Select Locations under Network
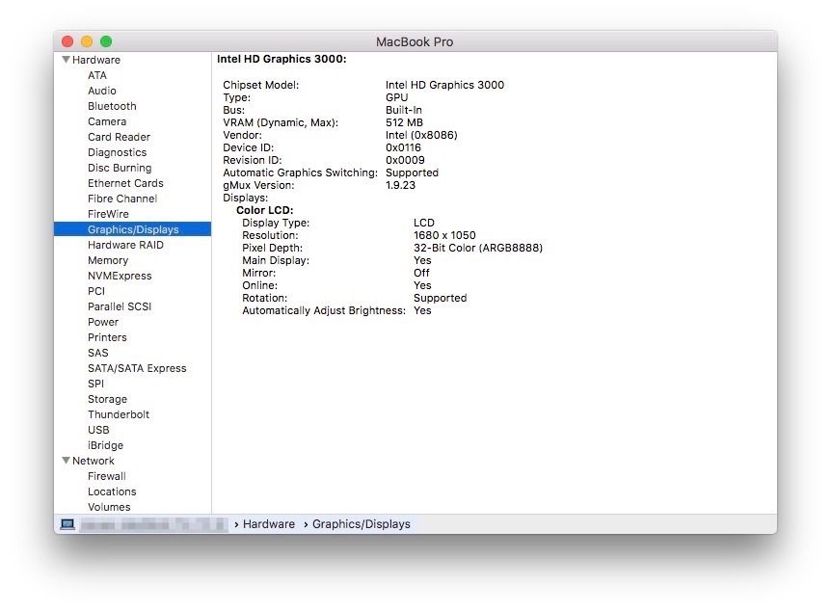The width and height of the screenshot is (831, 611). (x=112, y=491)
